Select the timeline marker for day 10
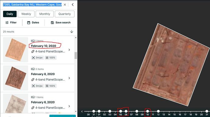 (147, 111)
